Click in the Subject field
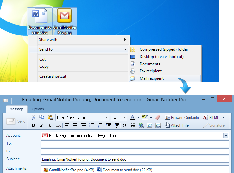This screenshot has width=234, height=173. 135,159
